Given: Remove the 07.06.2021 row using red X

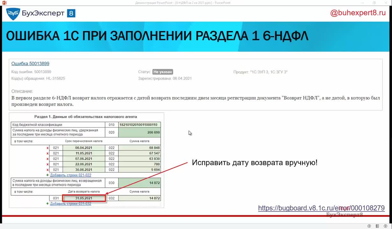Looking at the screenshot, I should pos(48,159).
